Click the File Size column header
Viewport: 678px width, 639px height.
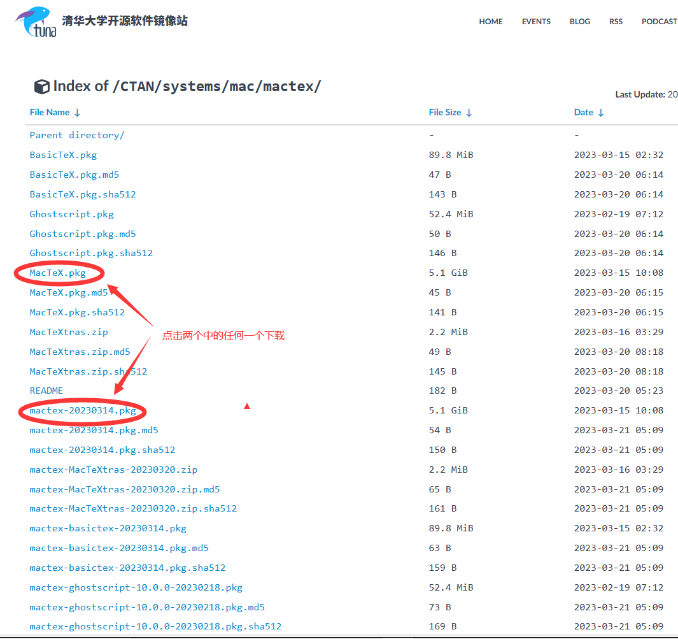pyautogui.click(x=445, y=113)
